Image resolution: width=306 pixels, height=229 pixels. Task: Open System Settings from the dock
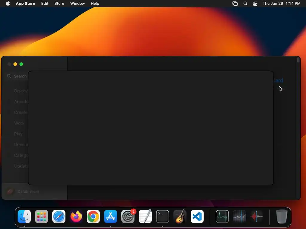pyautogui.click(x=128, y=216)
